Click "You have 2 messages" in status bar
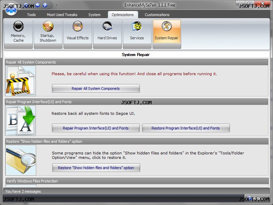The height and width of the screenshot is (205, 273). click(23, 191)
